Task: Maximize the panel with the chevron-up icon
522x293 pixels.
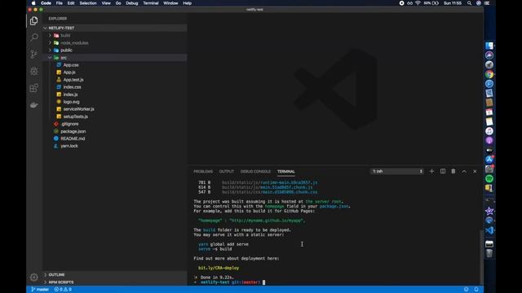Action: click(x=464, y=172)
